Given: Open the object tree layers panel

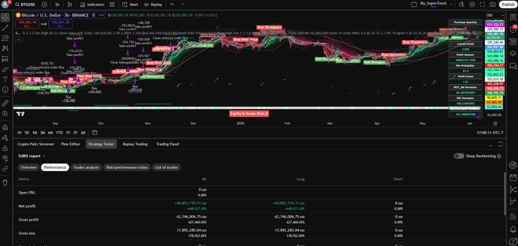Looking at the screenshot, I should click(x=513, y=53).
